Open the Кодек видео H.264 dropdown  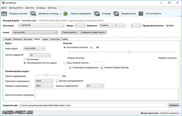34,49
